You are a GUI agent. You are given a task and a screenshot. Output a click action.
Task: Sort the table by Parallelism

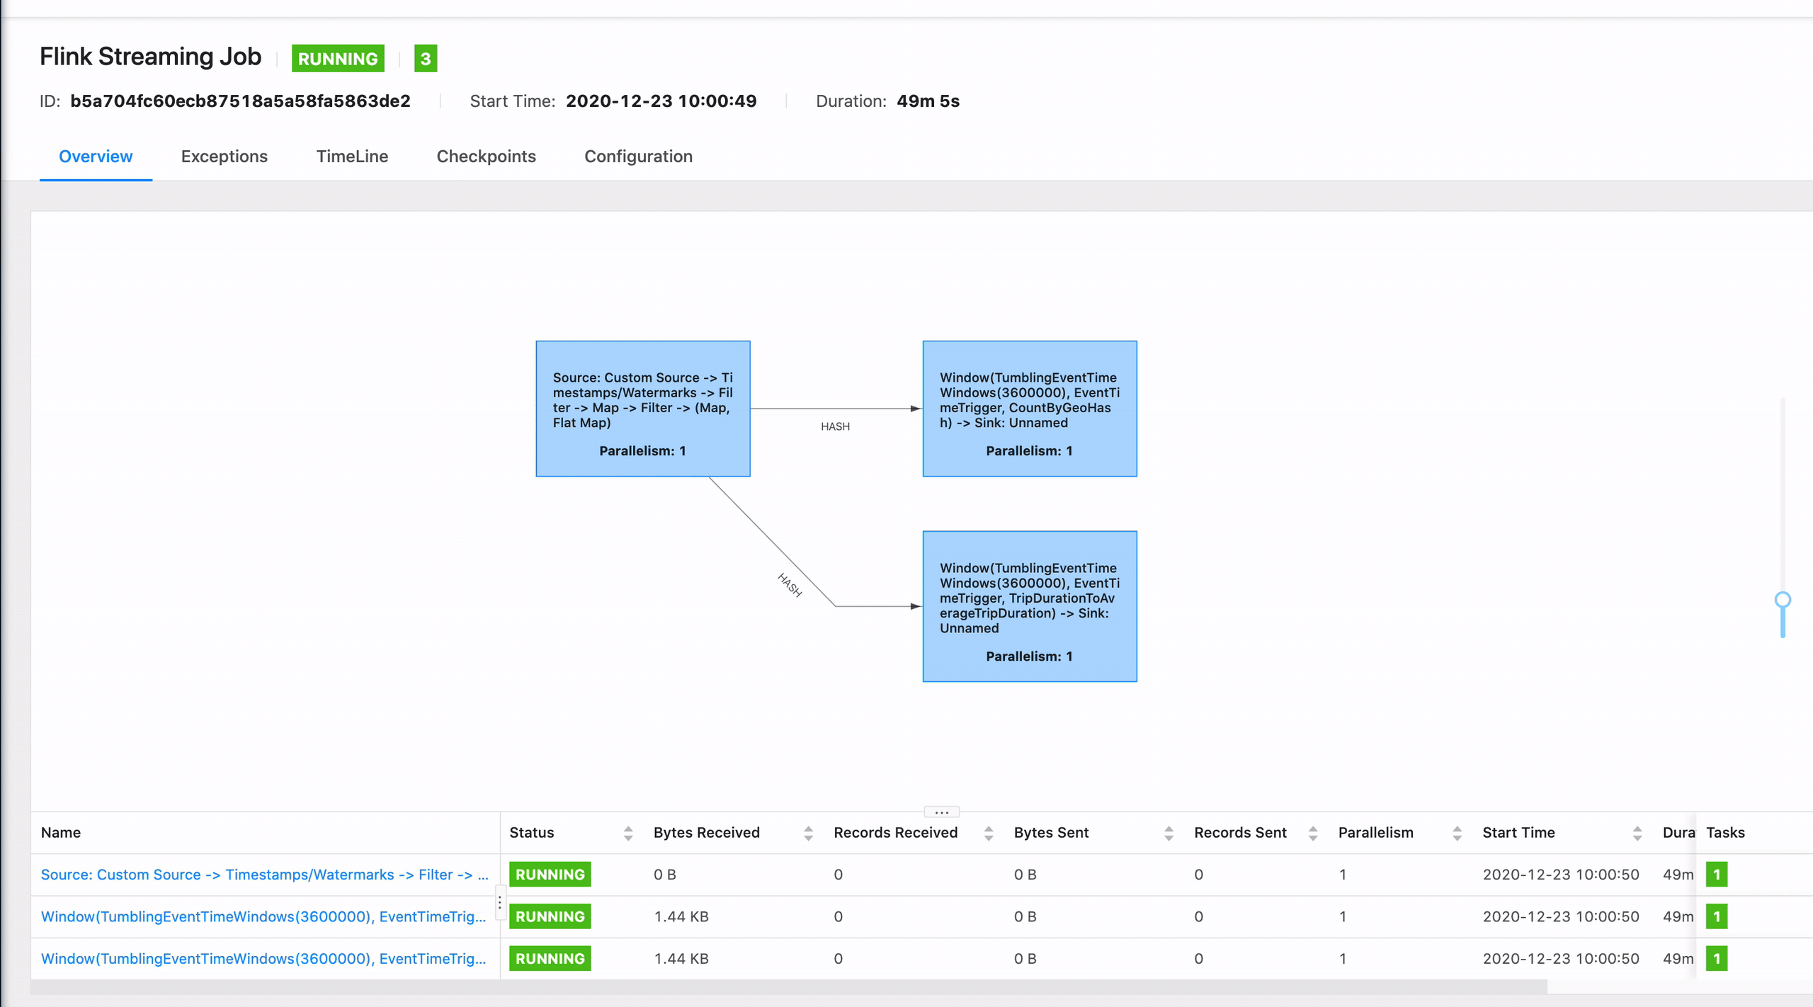pos(1456,833)
